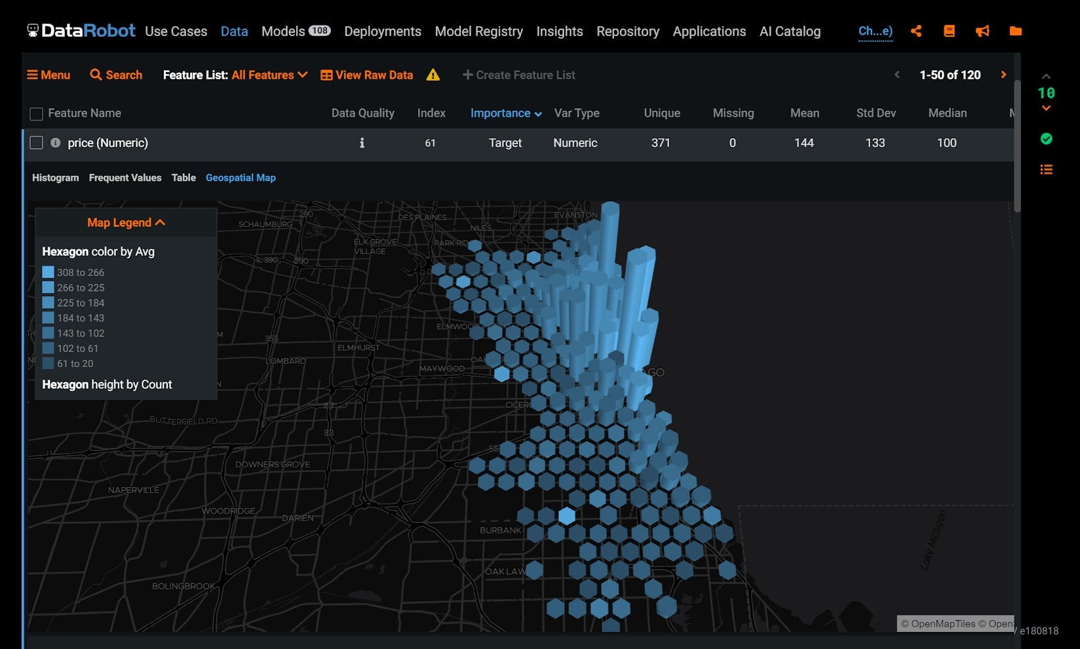Open AI Catalog
Screen dimensions: 1080x649
tap(790, 31)
